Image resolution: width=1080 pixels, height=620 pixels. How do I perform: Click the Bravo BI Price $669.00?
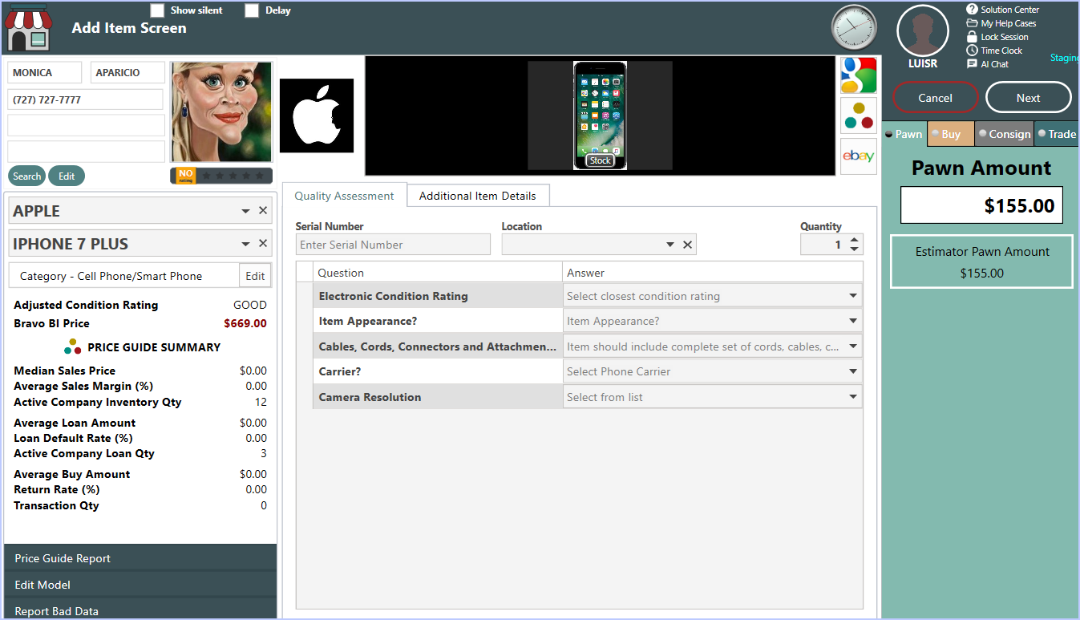(245, 323)
